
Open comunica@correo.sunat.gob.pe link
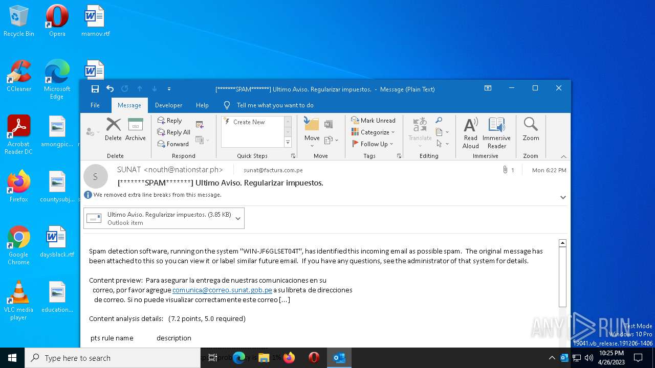(x=222, y=290)
